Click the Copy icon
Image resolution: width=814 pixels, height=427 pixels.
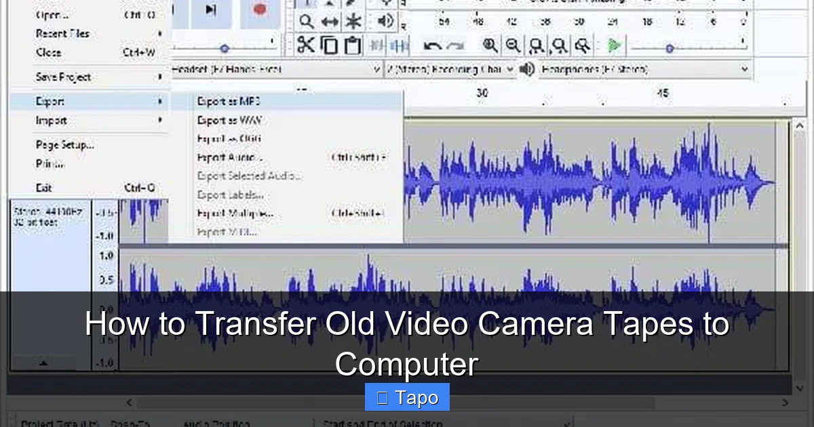(x=329, y=45)
